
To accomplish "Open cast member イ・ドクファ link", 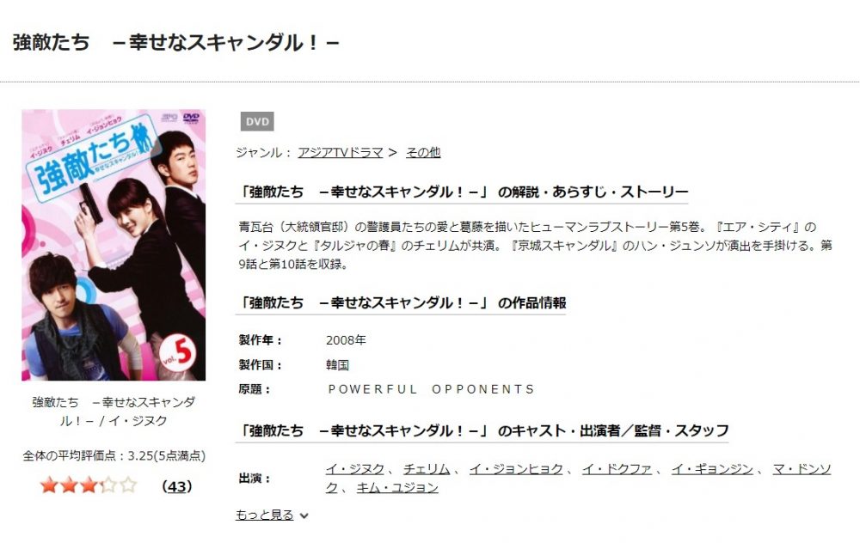I will 617,469.
